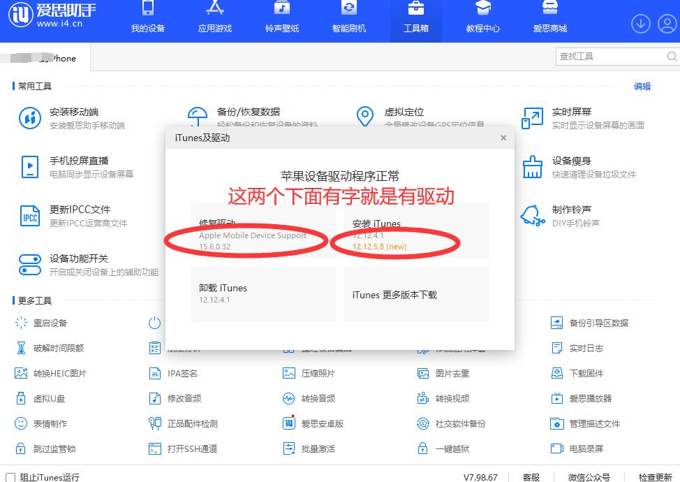Open the user account icon
The height and width of the screenshot is (482, 680).
click(667, 24)
